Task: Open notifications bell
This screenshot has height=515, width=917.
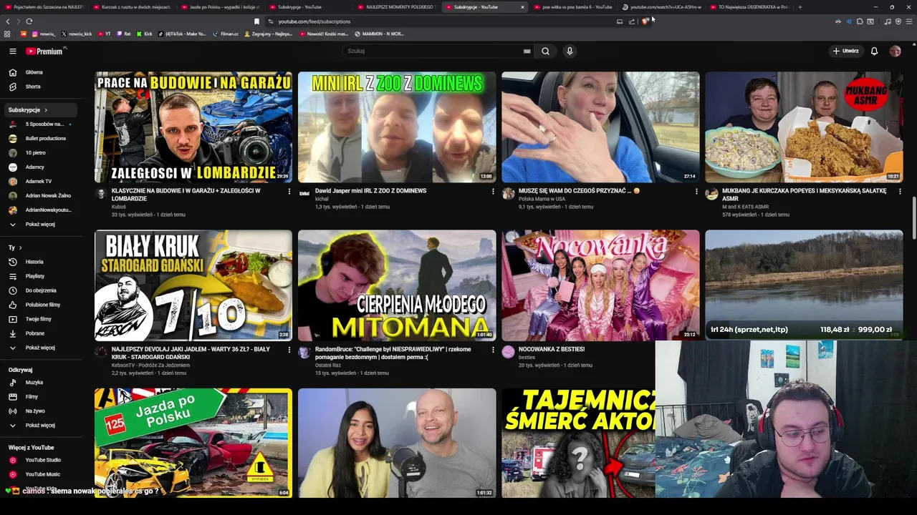Action: 874,51
